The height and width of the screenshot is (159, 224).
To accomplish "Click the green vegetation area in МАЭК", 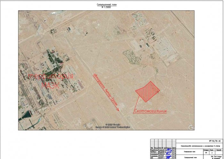I will pyautogui.click(x=51, y=58).
